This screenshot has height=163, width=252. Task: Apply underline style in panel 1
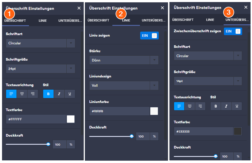[70, 94]
